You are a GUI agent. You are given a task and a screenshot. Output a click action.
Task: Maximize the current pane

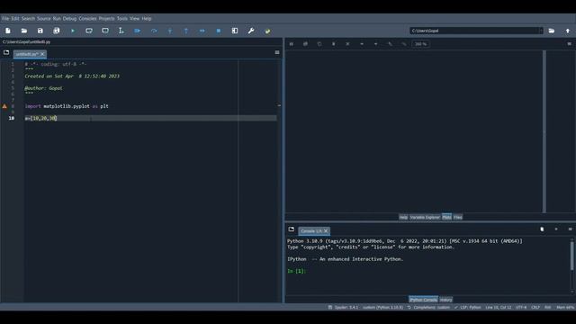click(235, 31)
